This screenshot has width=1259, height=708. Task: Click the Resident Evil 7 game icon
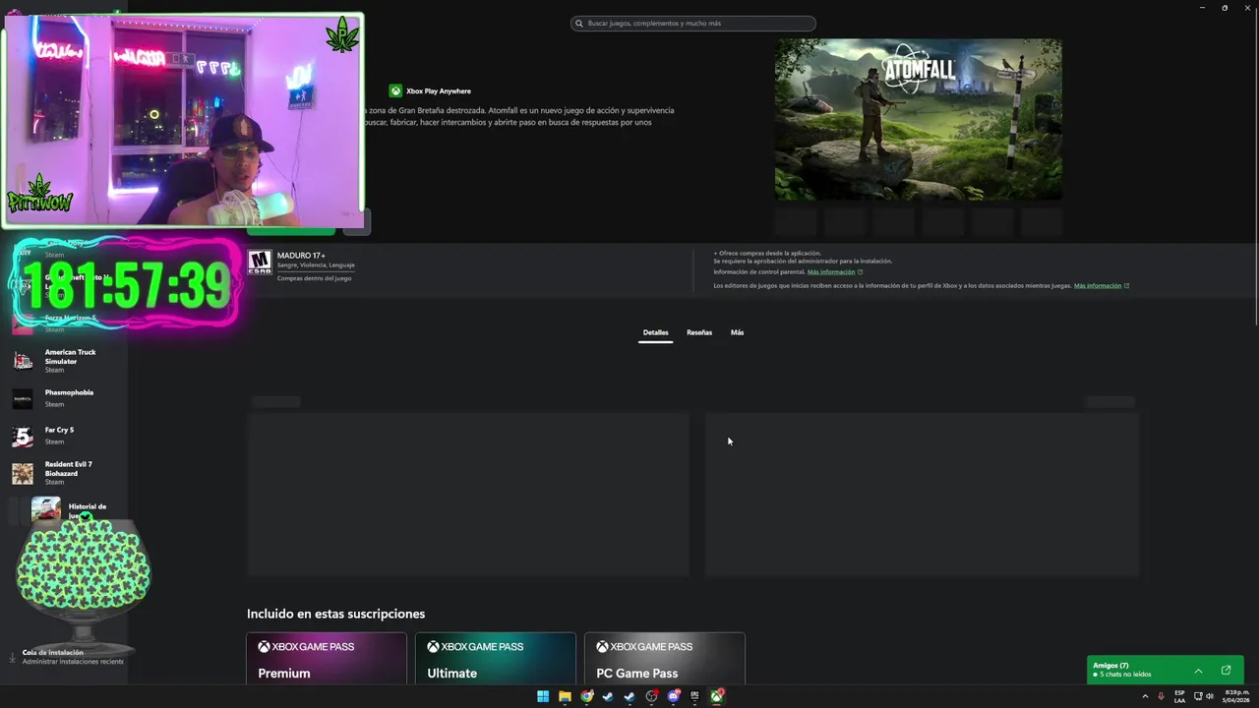point(23,474)
